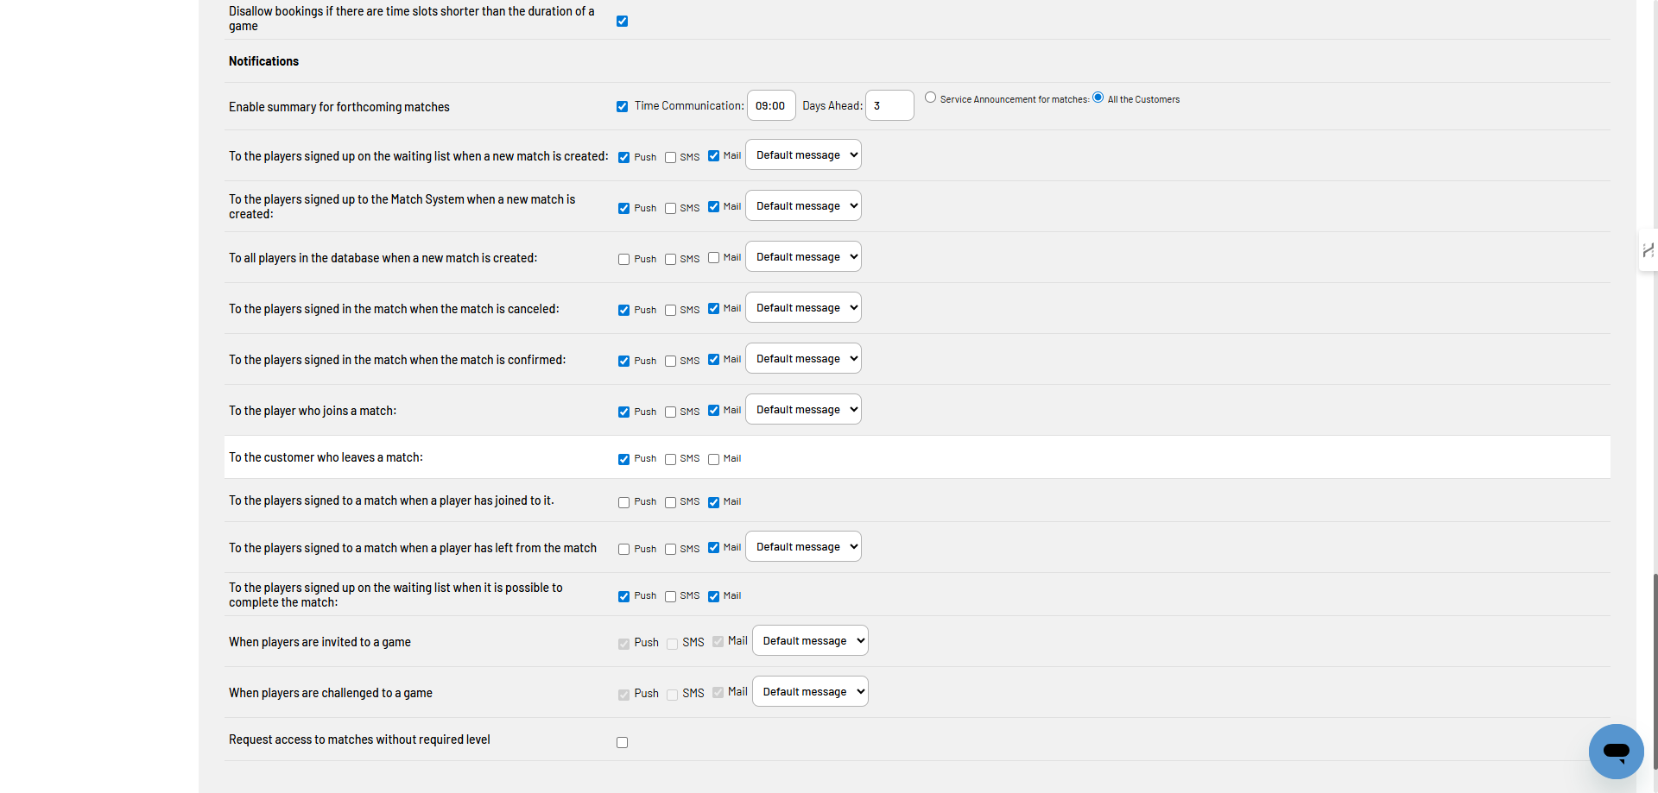Enable SMS for waiting list new match notifications
This screenshot has width=1658, height=793.
(672, 157)
